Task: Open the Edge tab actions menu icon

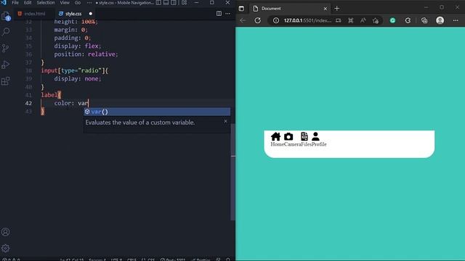Action: 241,9
